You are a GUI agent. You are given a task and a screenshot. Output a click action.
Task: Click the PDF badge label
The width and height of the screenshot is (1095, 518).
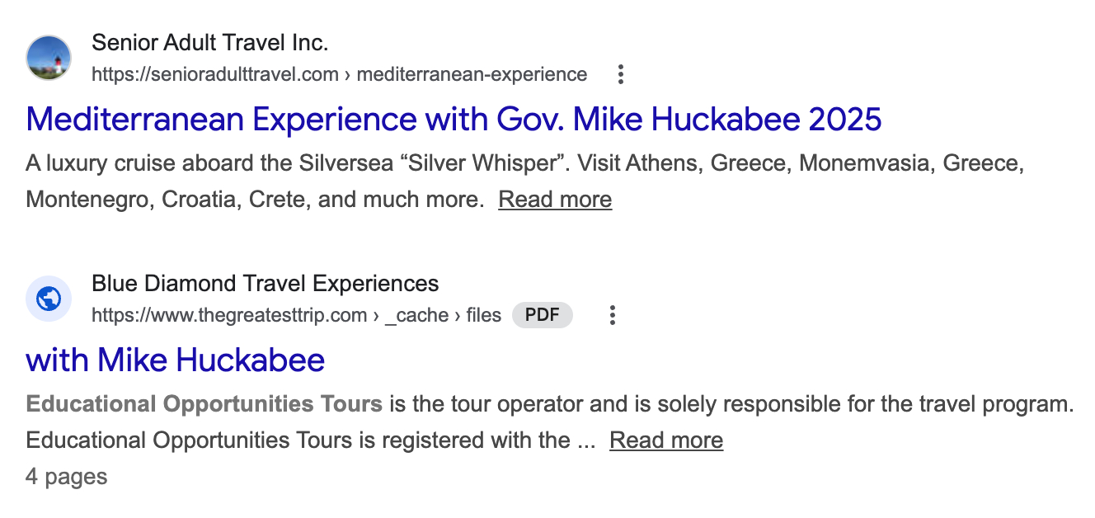pyautogui.click(x=542, y=315)
